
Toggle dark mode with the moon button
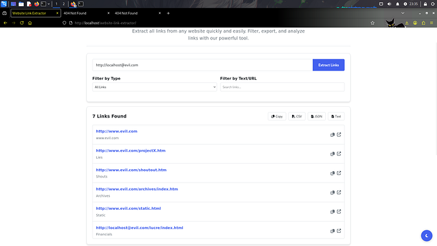(426, 235)
